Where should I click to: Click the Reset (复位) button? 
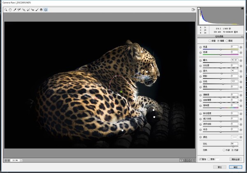click(220, 167)
